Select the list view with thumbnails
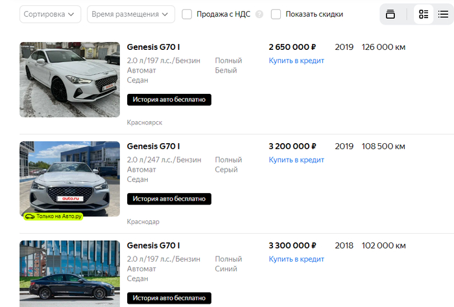The image size is (454, 307). click(x=424, y=14)
